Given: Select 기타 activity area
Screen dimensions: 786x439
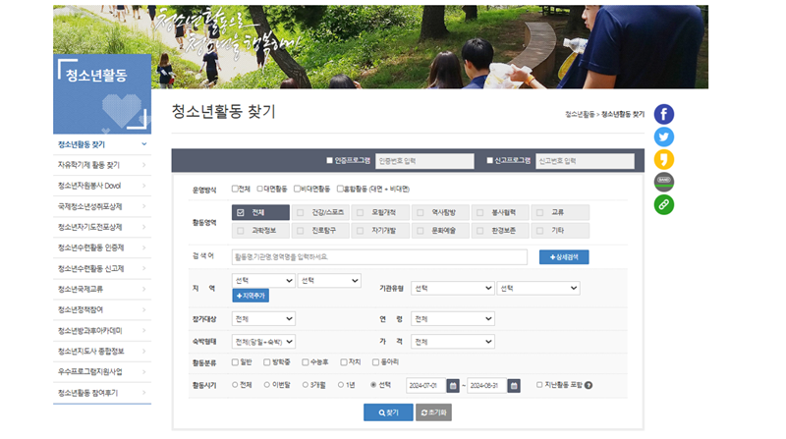Looking at the screenshot, I should [560, 231].
